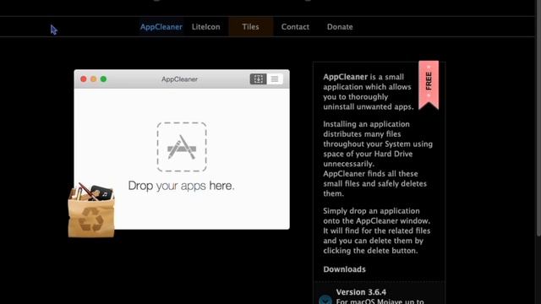Click the 'Drop your apps here.' text

pos(181,186)
